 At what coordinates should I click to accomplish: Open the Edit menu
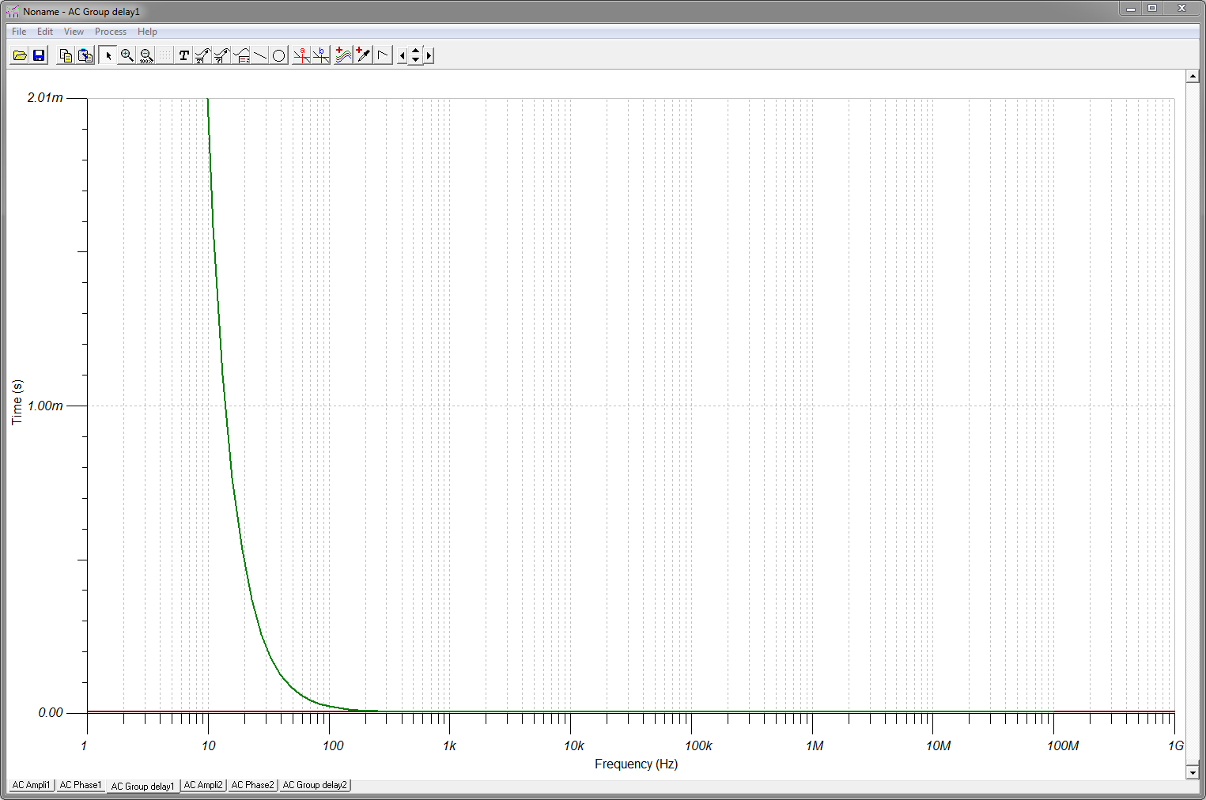[45, 32]
